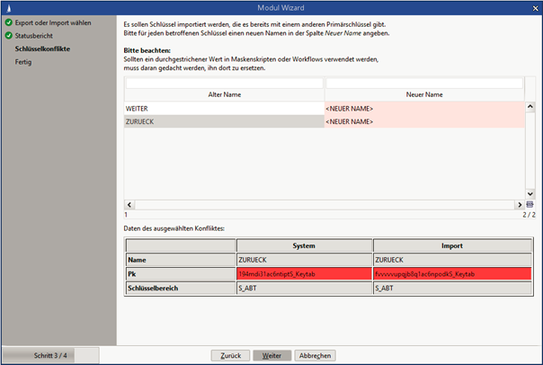Click the app icon in the title bar
This screenshot has height=365, width=543.
[x=8, y=7]
